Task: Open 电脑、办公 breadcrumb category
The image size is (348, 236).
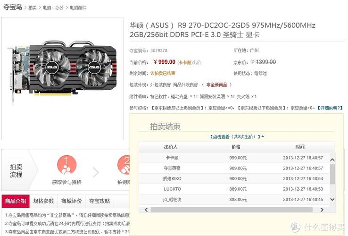Action: (x=53, y=8)
